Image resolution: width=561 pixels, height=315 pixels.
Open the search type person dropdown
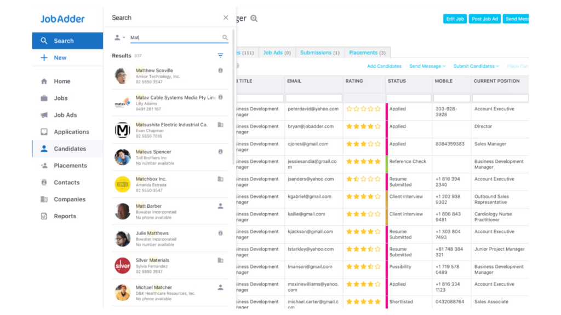pyautogui.click(x=119, y=38)
